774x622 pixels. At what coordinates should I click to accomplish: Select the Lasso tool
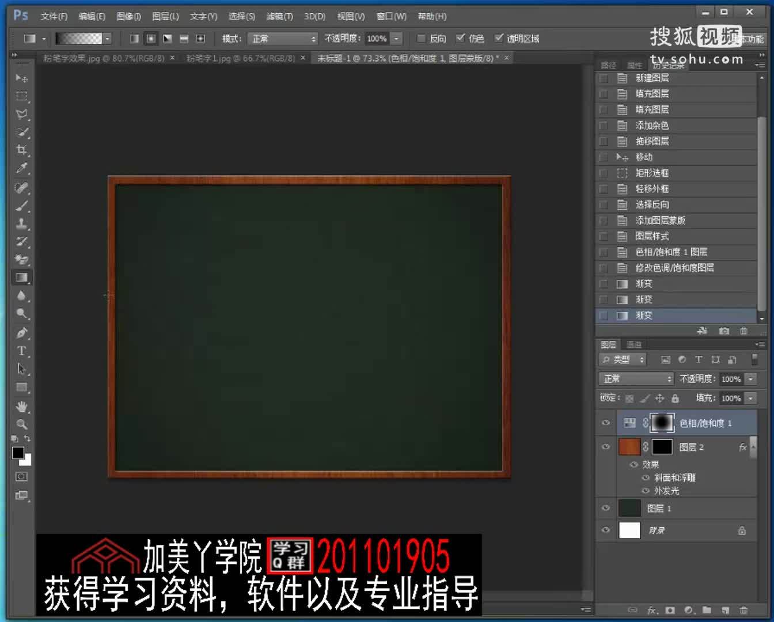22,114
